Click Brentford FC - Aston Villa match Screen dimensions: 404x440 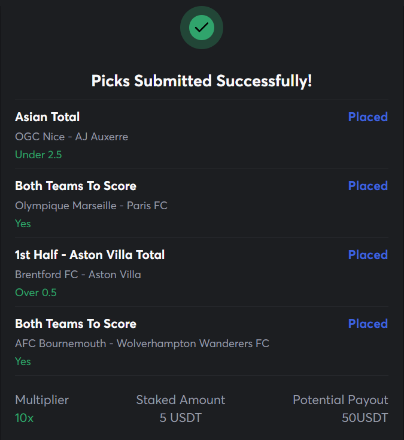pos(78,275)
